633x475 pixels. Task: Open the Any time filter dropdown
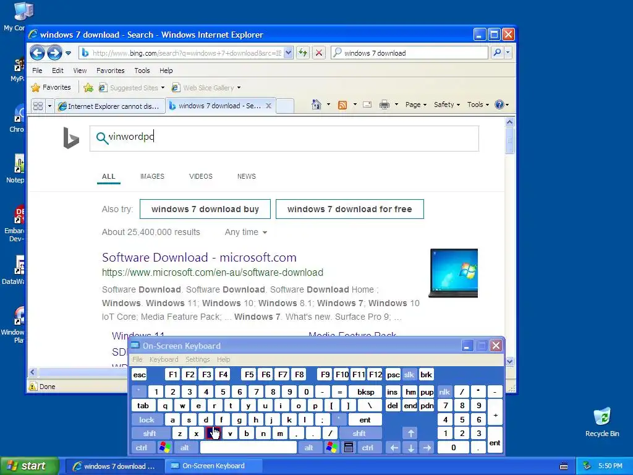click(246, 233)
